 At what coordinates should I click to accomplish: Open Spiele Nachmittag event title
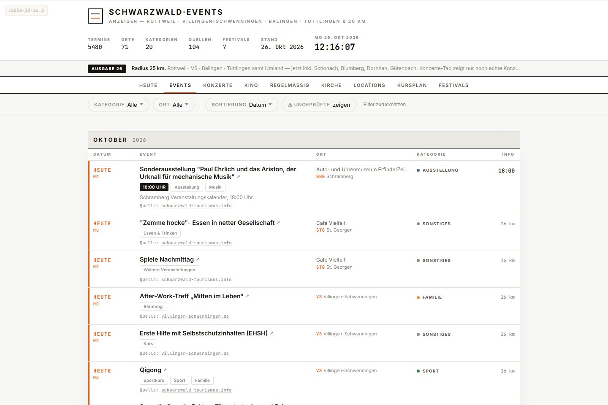tap(167, 259)
